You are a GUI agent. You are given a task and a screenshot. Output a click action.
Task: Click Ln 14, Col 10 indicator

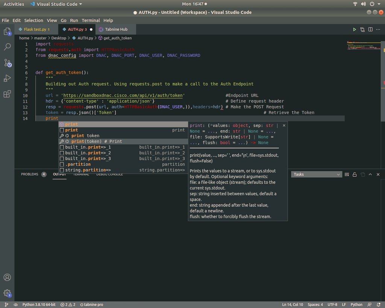click(292, 305)
